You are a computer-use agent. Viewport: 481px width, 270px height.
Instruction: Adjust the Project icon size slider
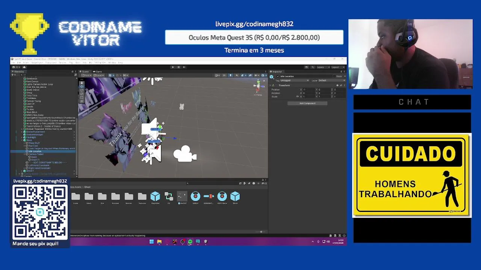pyautogui.click(x=260, y=231)
